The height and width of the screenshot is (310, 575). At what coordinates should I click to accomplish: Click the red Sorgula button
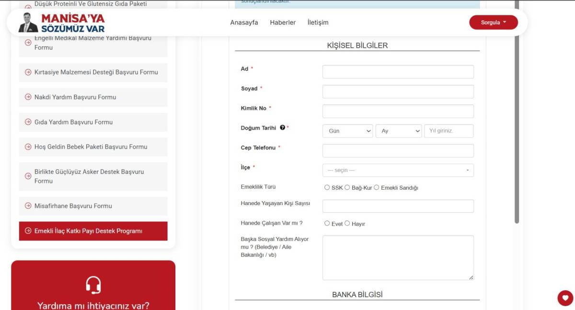pos(493,23)
